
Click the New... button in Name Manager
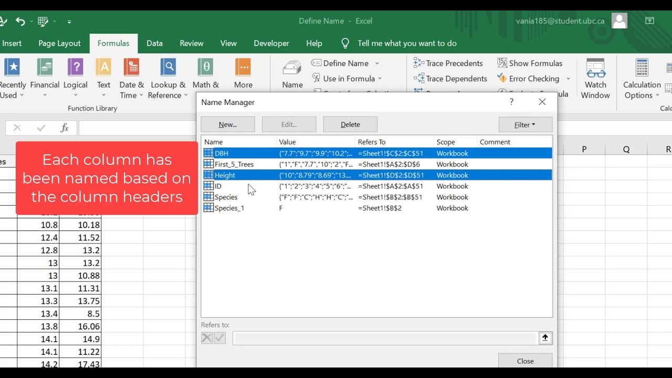228,124
